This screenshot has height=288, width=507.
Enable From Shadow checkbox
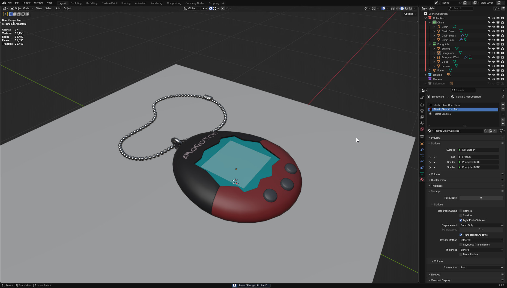pos(461,254)
